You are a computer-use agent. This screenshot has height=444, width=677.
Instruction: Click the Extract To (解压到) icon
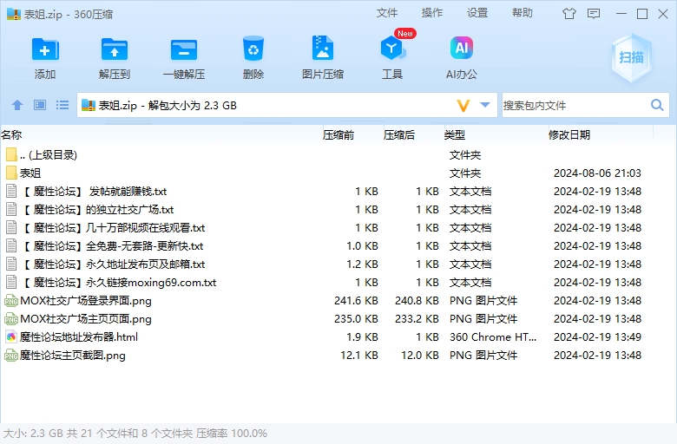115,49
